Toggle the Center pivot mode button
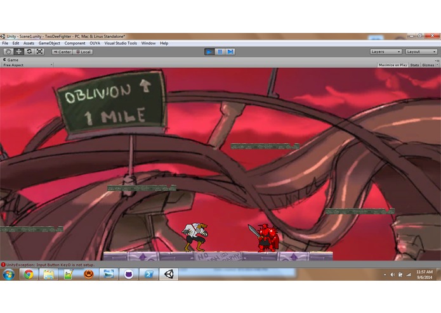 (62, 52)
